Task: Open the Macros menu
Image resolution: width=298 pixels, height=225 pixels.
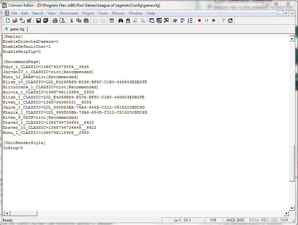Action: coord(118,13)
